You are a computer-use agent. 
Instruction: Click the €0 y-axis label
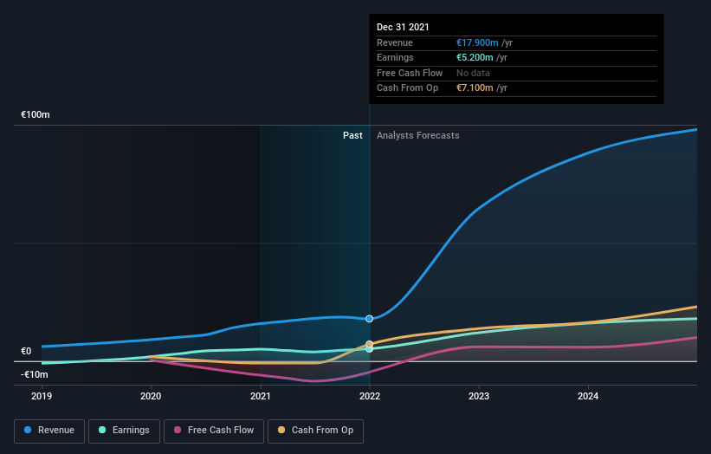tap(26, 352)
